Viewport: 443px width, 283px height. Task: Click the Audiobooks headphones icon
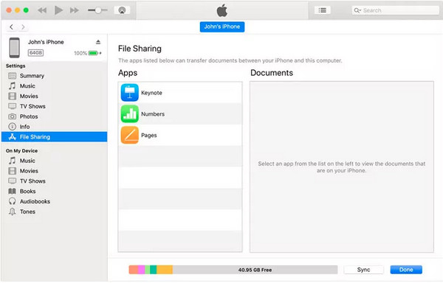12,201
